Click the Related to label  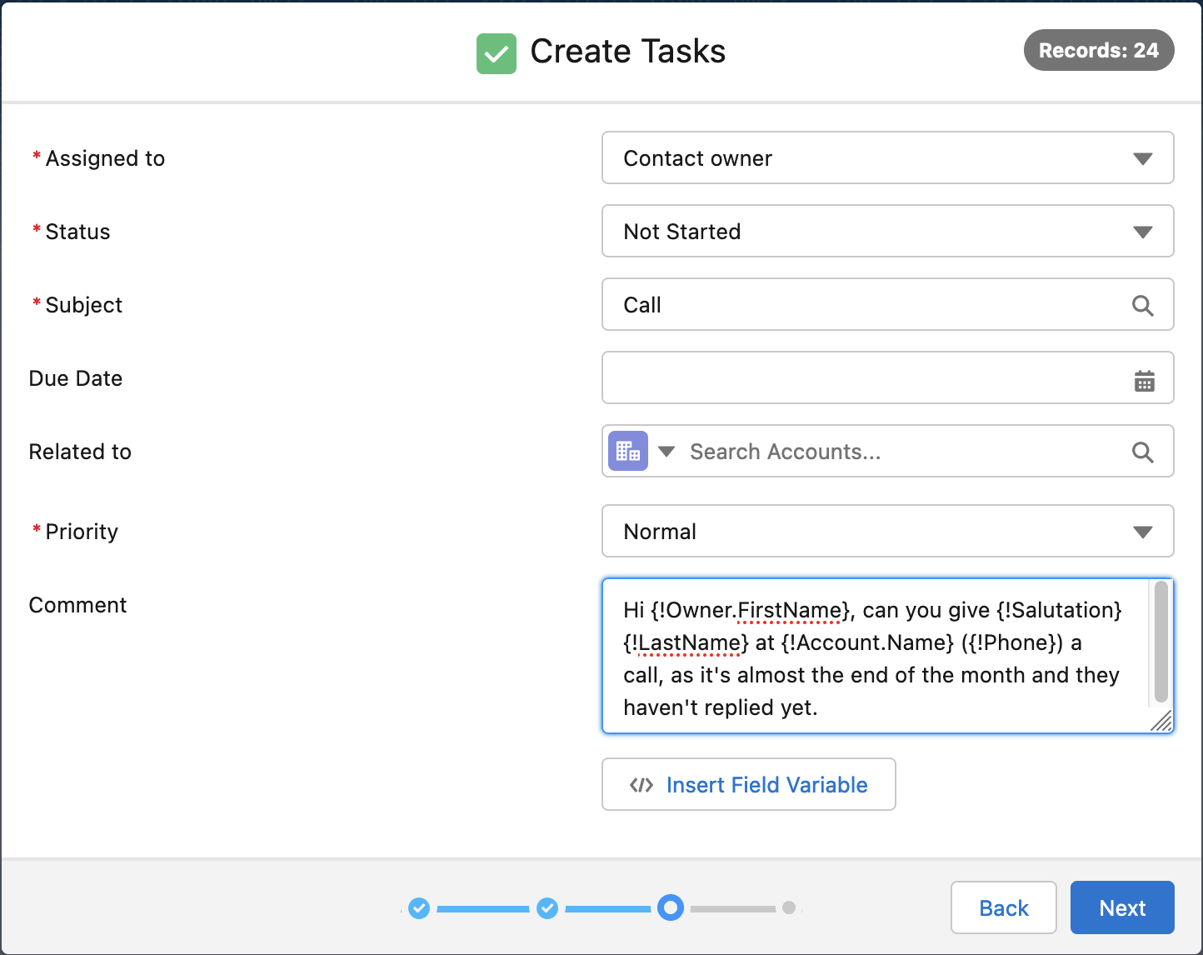(x=80, y=452)
